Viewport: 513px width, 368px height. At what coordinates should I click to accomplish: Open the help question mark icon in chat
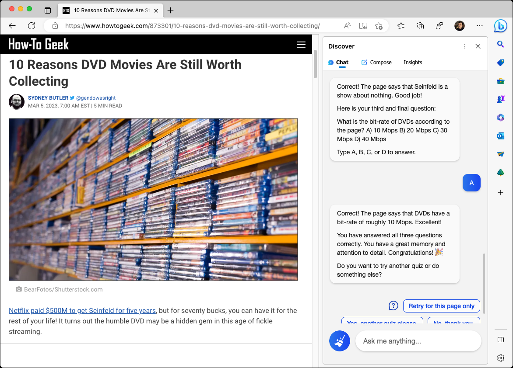[393, 306]
